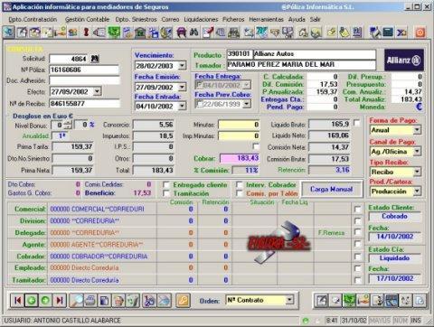Click the binoculars icon next to Solicitud
Image resolution: width=434 pixels, height=327 pixels.
[95, 59]
